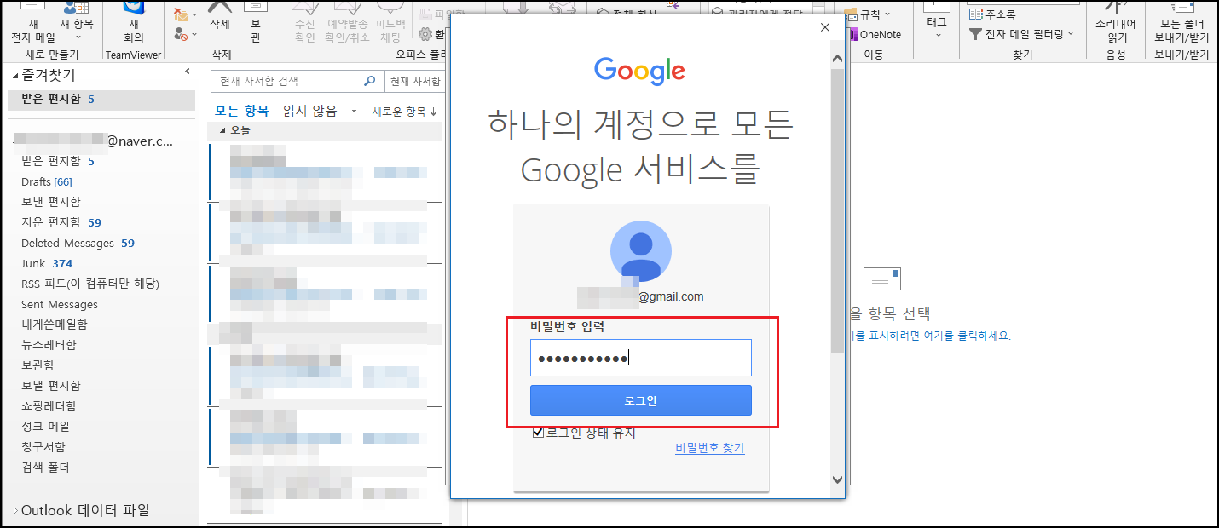
Task: Click the magnifier search icon
Action: [x=370, y=81]
